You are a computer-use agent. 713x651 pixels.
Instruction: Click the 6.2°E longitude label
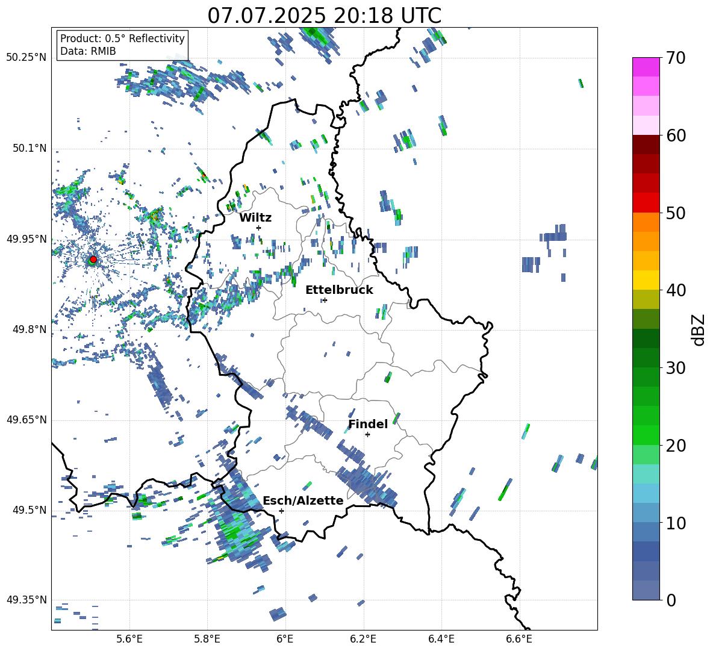point(363,639)
